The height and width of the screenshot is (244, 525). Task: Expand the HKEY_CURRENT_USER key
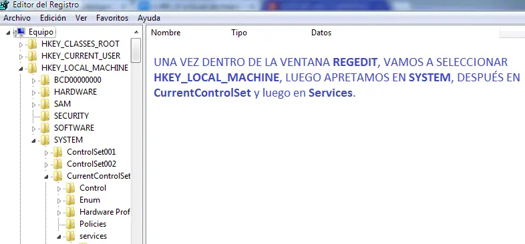coord(21,56)
